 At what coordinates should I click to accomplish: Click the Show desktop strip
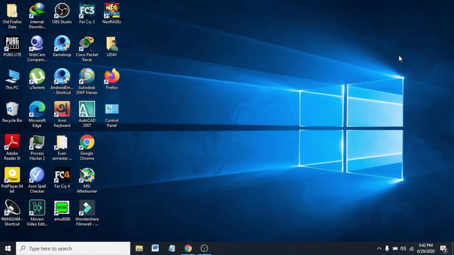click(453, 248)
